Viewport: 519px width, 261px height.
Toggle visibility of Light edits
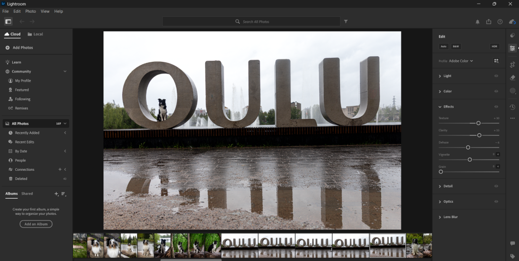[x=496, y=76]
